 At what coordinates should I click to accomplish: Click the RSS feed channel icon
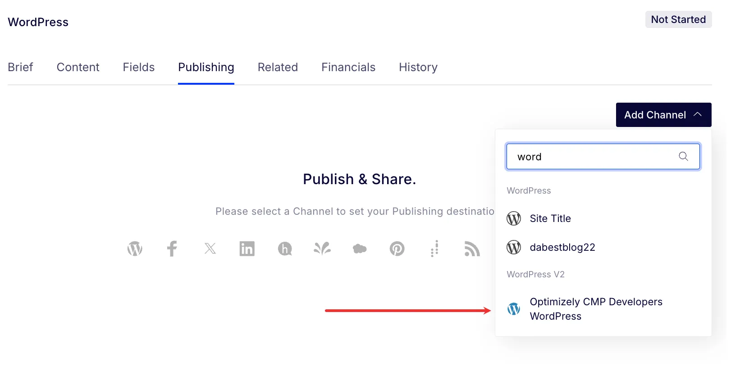(x=472, y=249)
